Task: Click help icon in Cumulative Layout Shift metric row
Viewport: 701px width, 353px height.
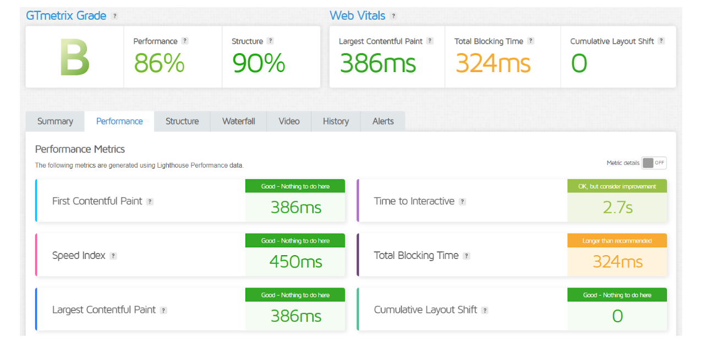Action: [x=485, y=310]
